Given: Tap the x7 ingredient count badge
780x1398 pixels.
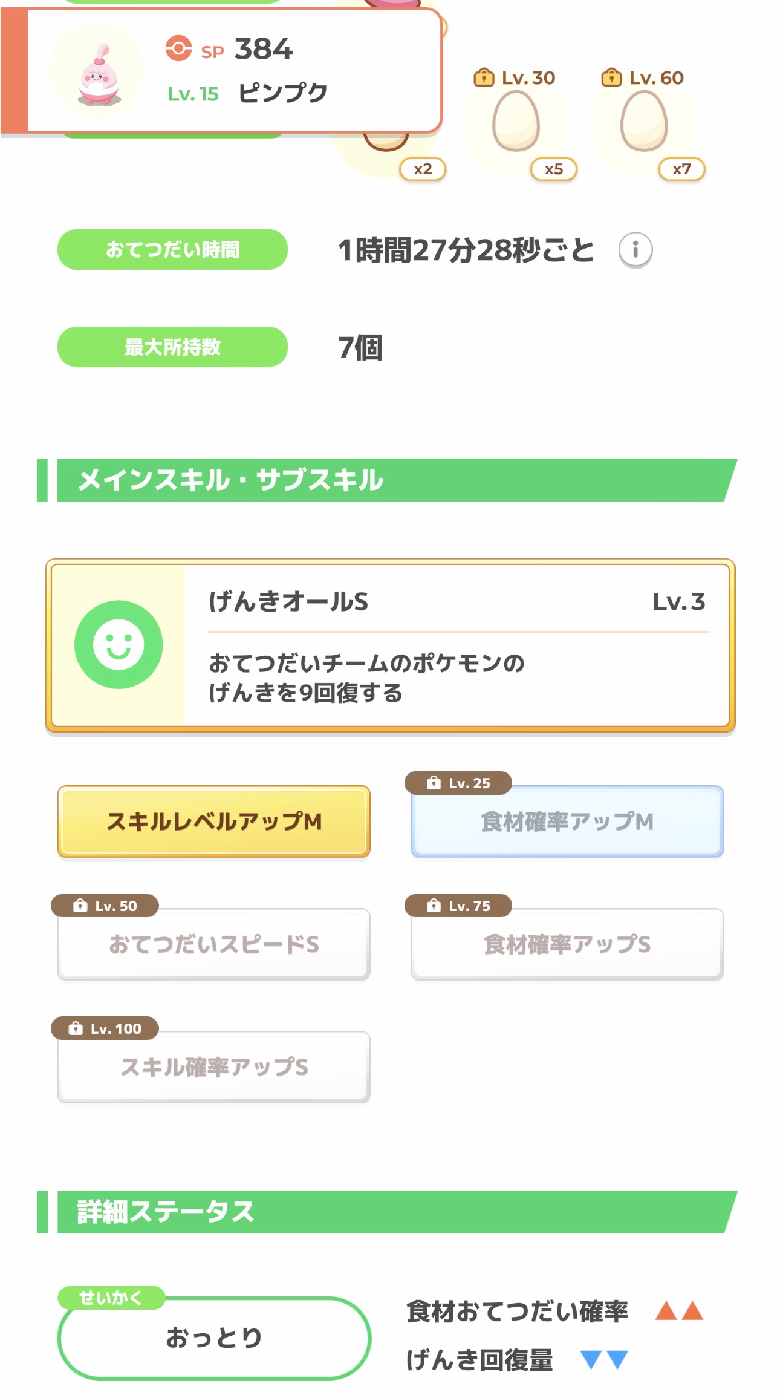Looking at the screenshot, I should pyautogui.click(x=681, y=169).
